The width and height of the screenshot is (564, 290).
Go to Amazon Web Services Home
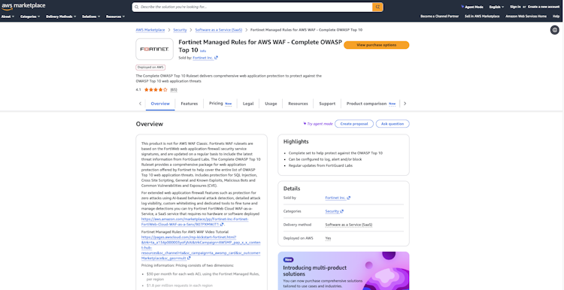[x=526, y=17]
